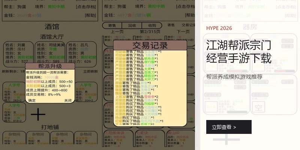Open the recruit card for 司徒美美
300x150 pixels.
[50, 54]
